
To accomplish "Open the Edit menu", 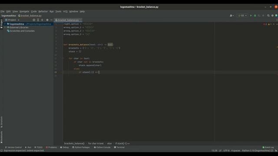I will [8, 12].
